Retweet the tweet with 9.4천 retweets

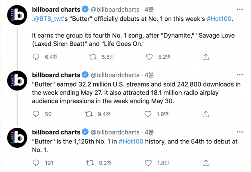(x=89, y=114)
